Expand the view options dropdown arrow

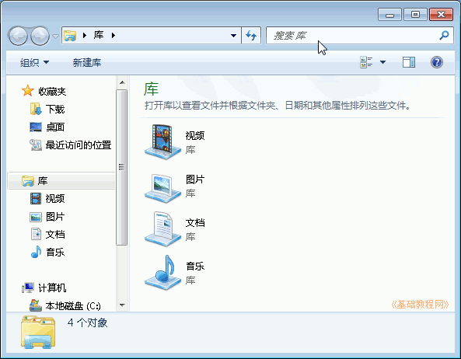coord(382,62)
